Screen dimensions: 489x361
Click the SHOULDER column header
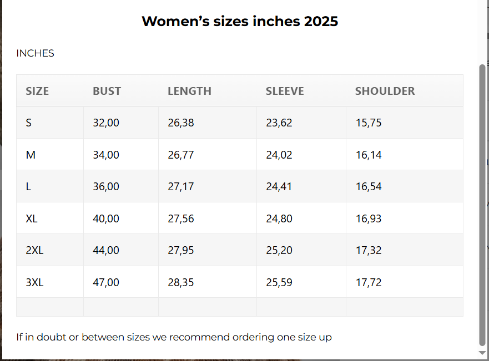385,91
